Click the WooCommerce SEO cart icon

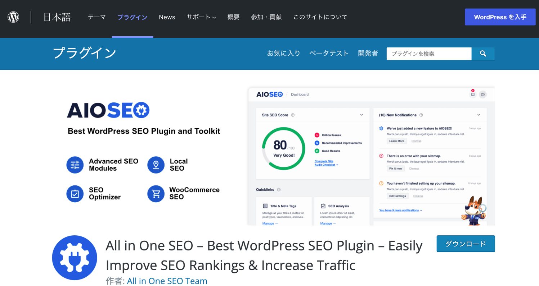tap(156, 194)
